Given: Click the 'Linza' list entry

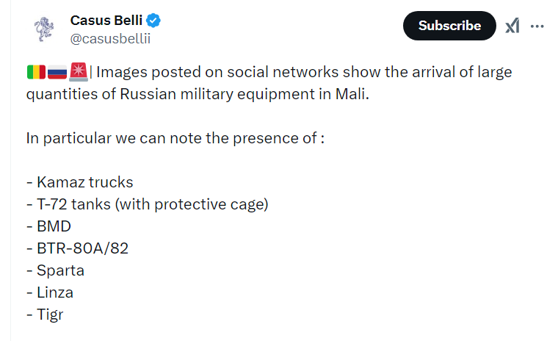Looking at the screenshot, I should [50, 292].
